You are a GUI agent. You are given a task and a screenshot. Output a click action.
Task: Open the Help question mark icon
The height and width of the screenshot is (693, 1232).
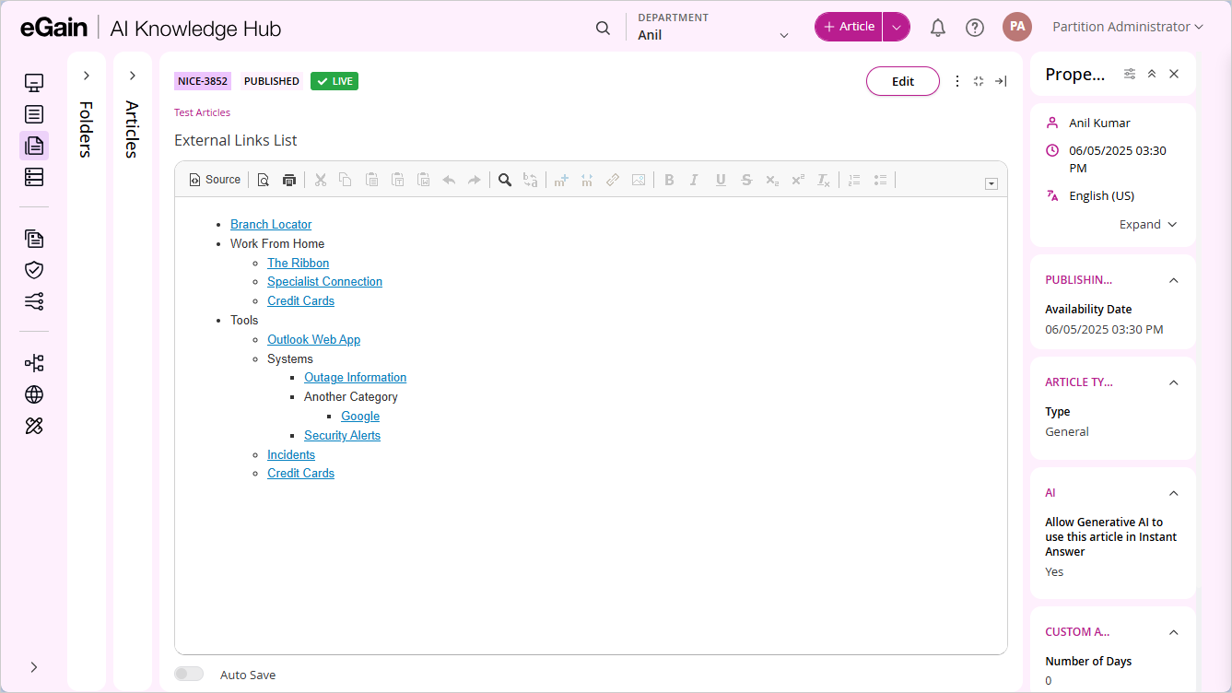coord(974,27)
